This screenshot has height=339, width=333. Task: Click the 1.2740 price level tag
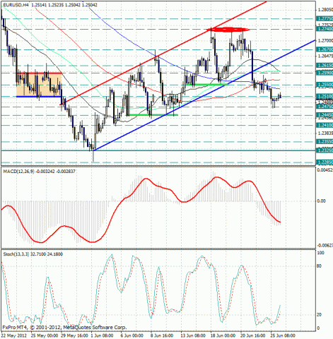coord(325,29)
